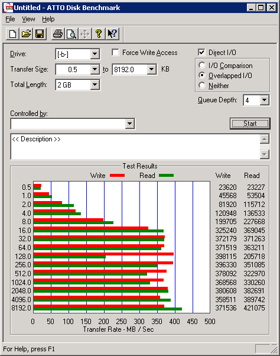Click the status bar Help message

(x=29, y=349)
